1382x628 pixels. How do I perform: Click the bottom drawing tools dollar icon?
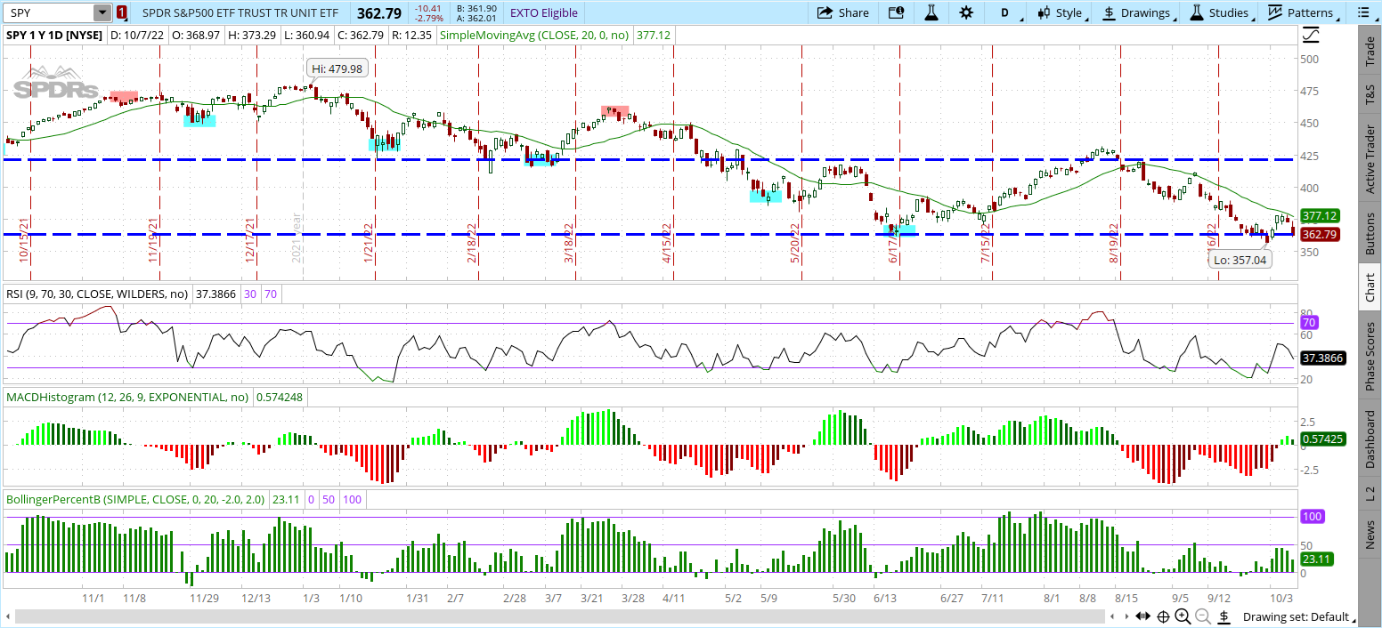tap(1224, 616)
